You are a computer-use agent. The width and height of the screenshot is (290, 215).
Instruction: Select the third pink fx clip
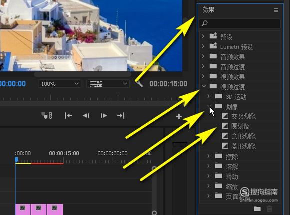55,210
